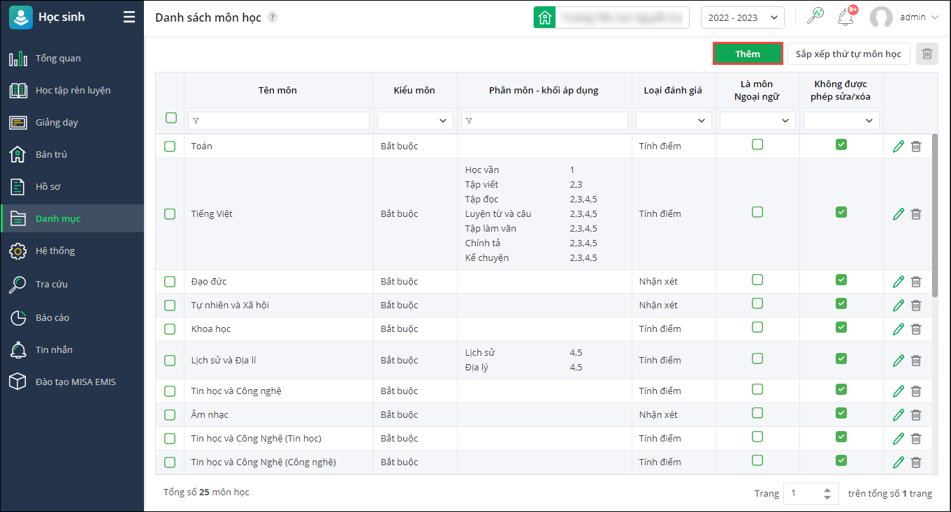The width and height of the screenshot is (951, 512).
Task: Click the green Thêm button
Action: click(748, 54)
